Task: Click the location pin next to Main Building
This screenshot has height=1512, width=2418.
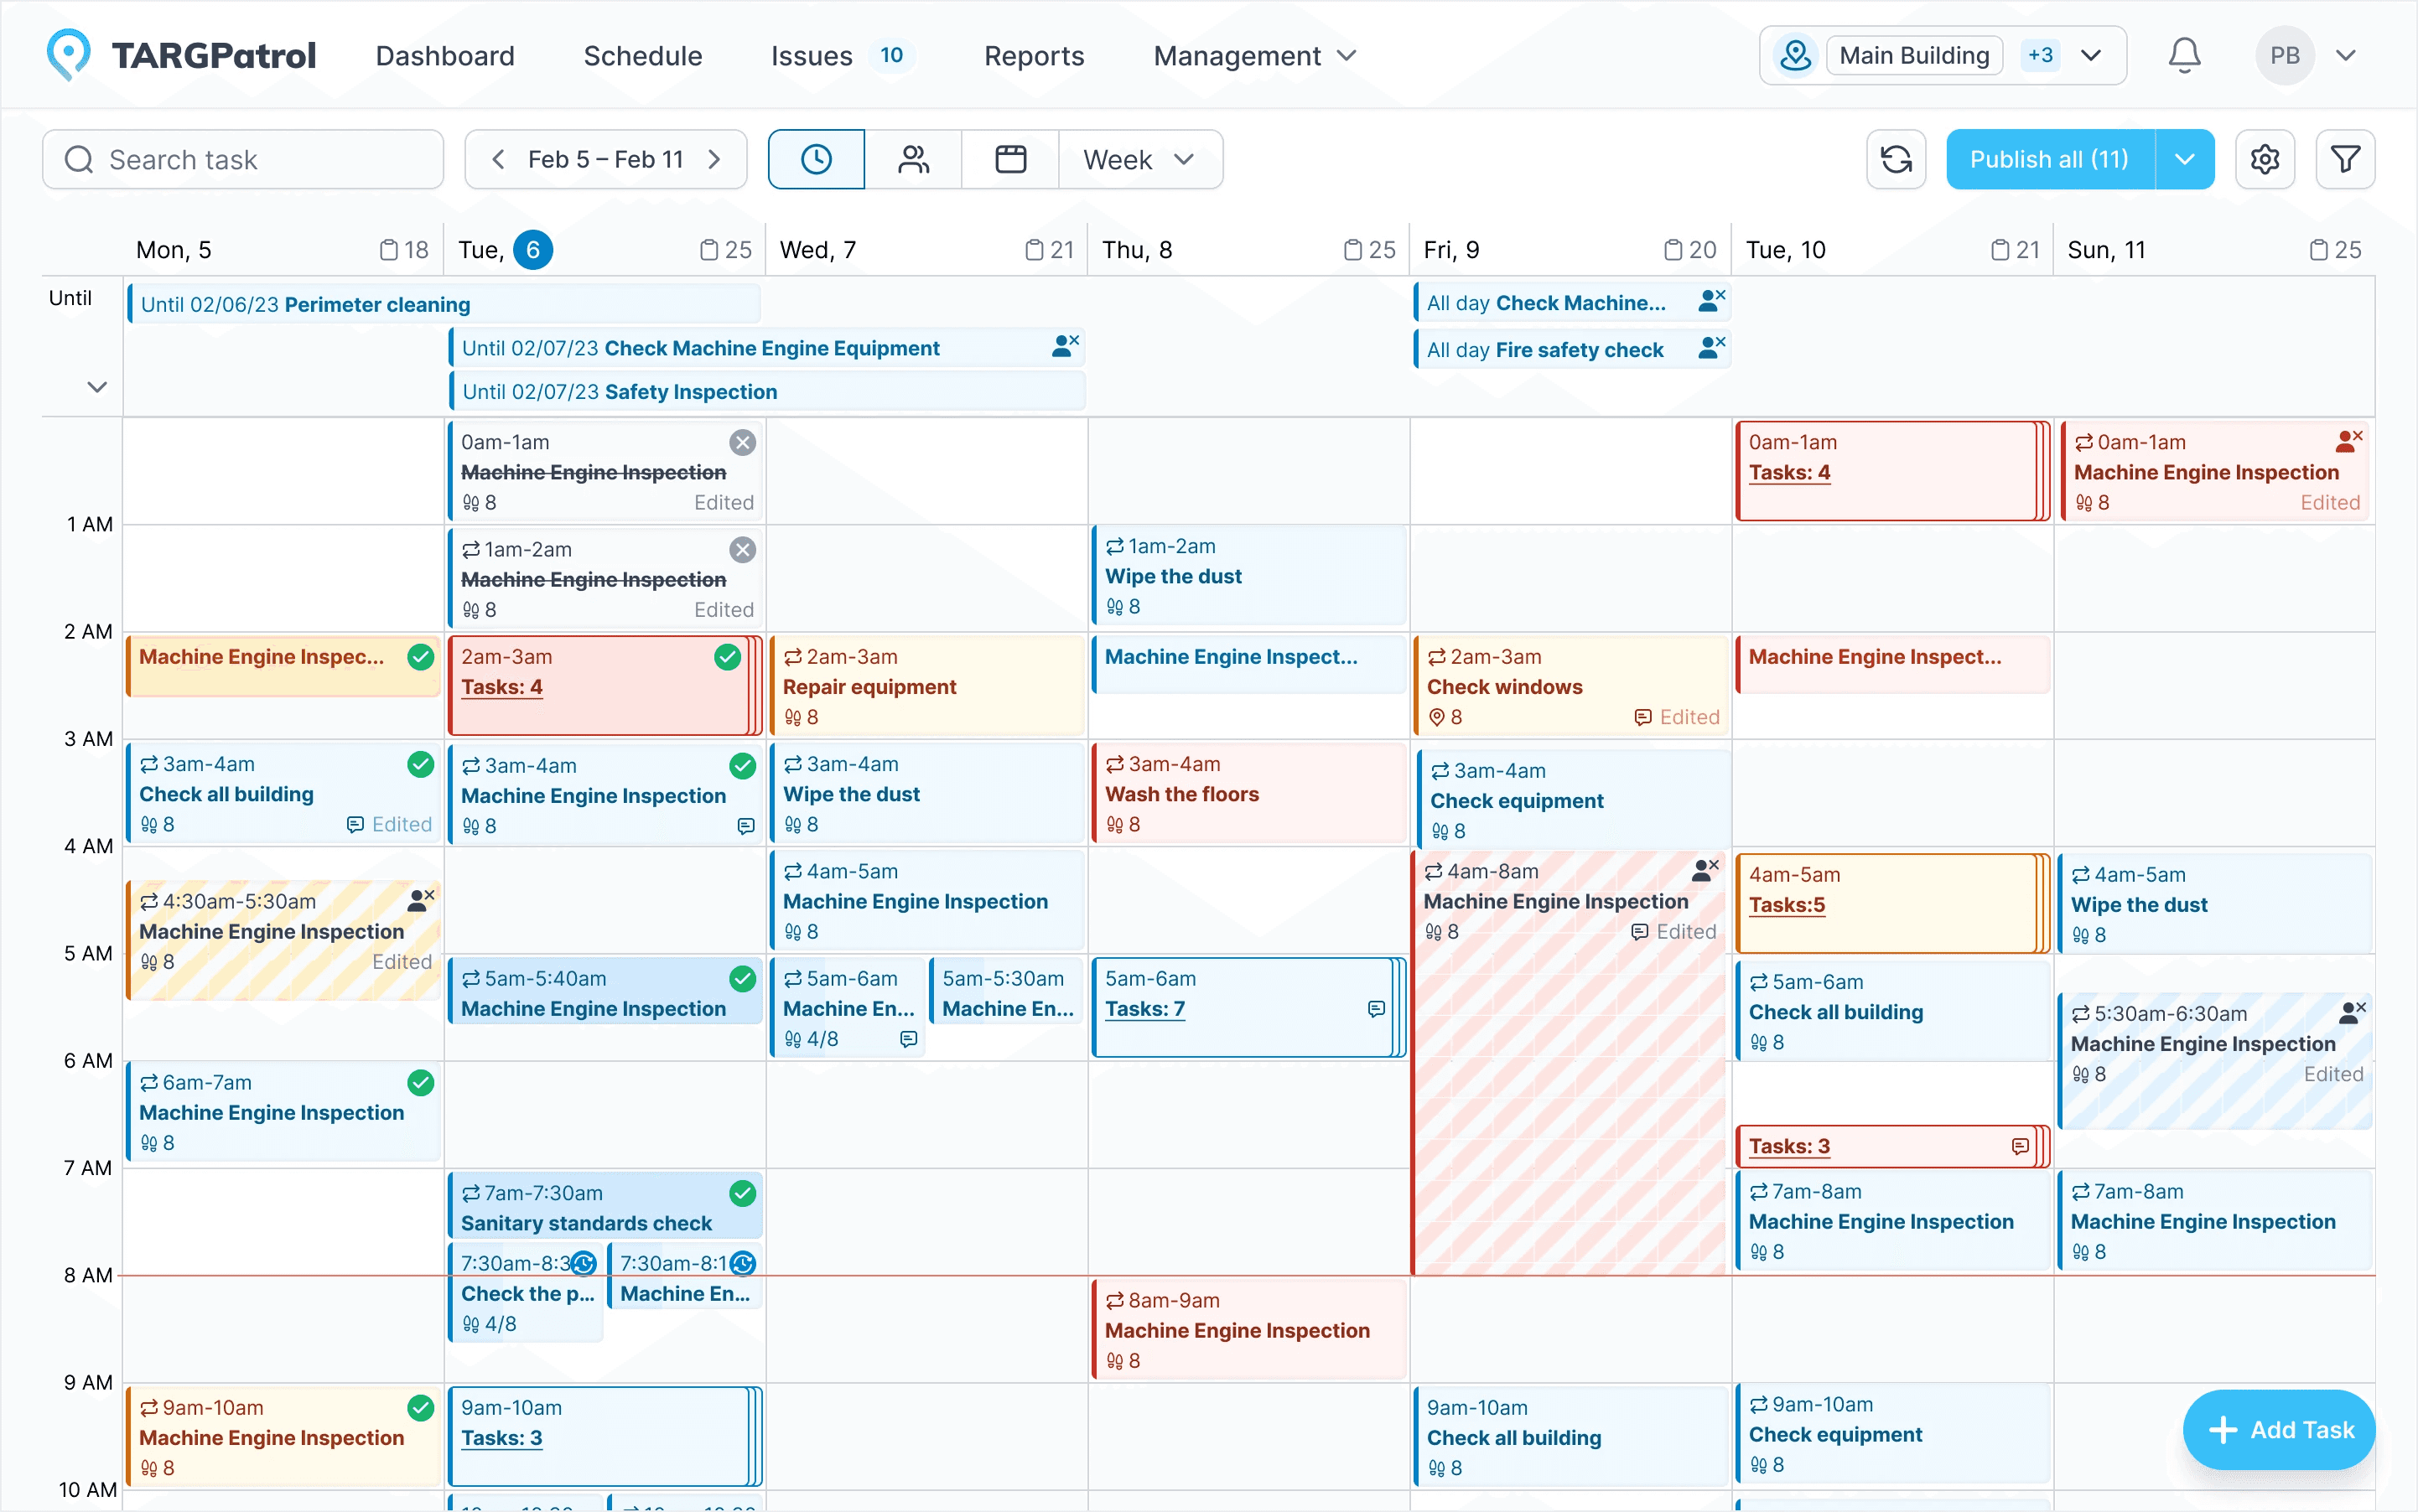Action: [x=1796, y=55]
